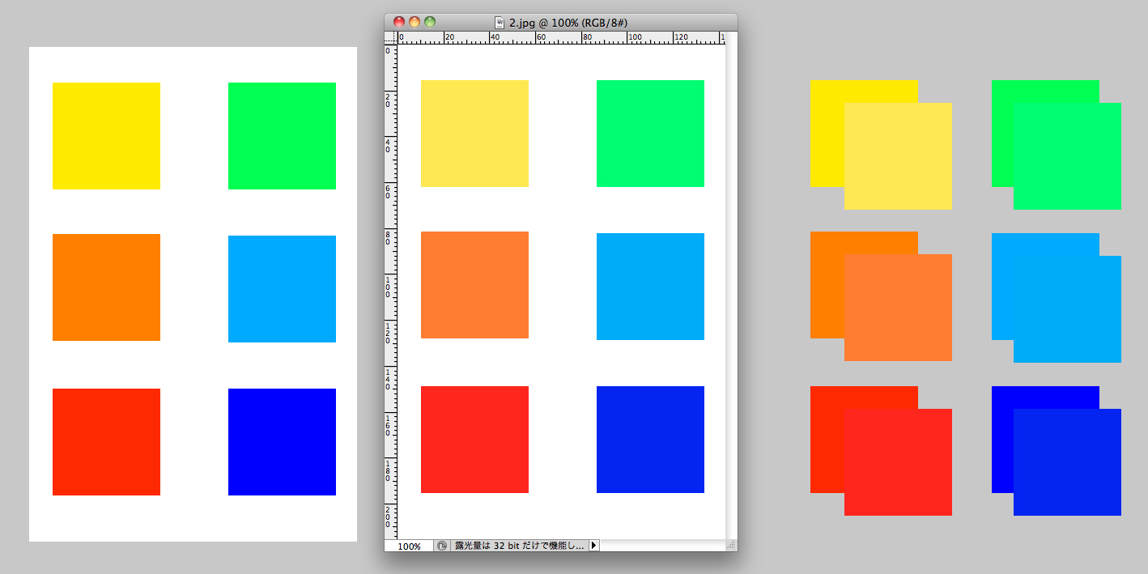Close the 2.jpg document window

click(399, 23)
